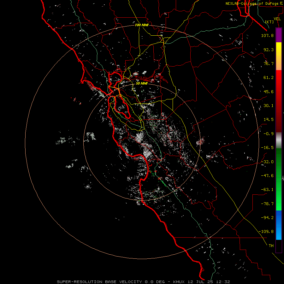Select the 30.1 velocity scale value
284x284 pixels.
pos(269,106)
